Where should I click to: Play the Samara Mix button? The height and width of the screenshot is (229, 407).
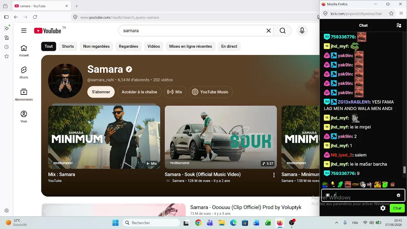click(x=175, y=92)
